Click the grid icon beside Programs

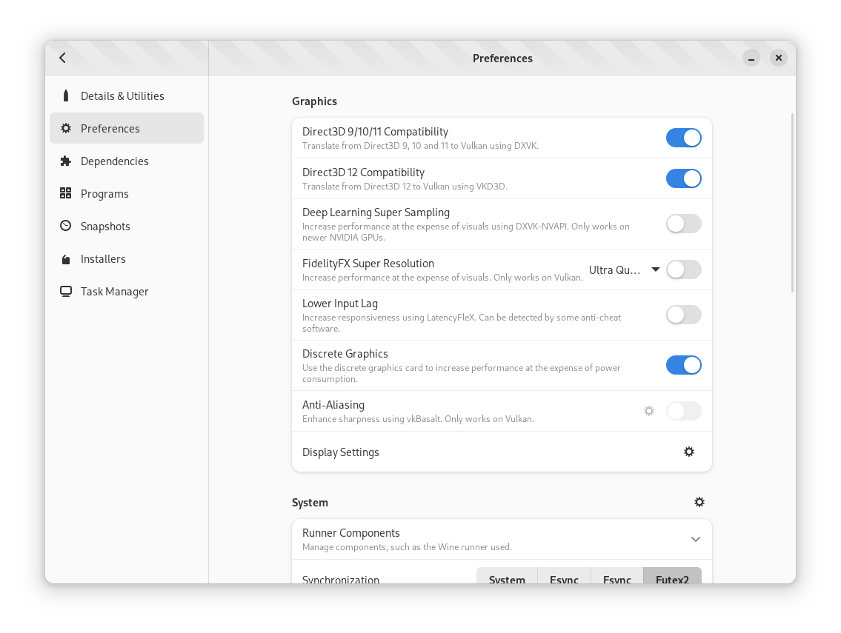[66, 193]
